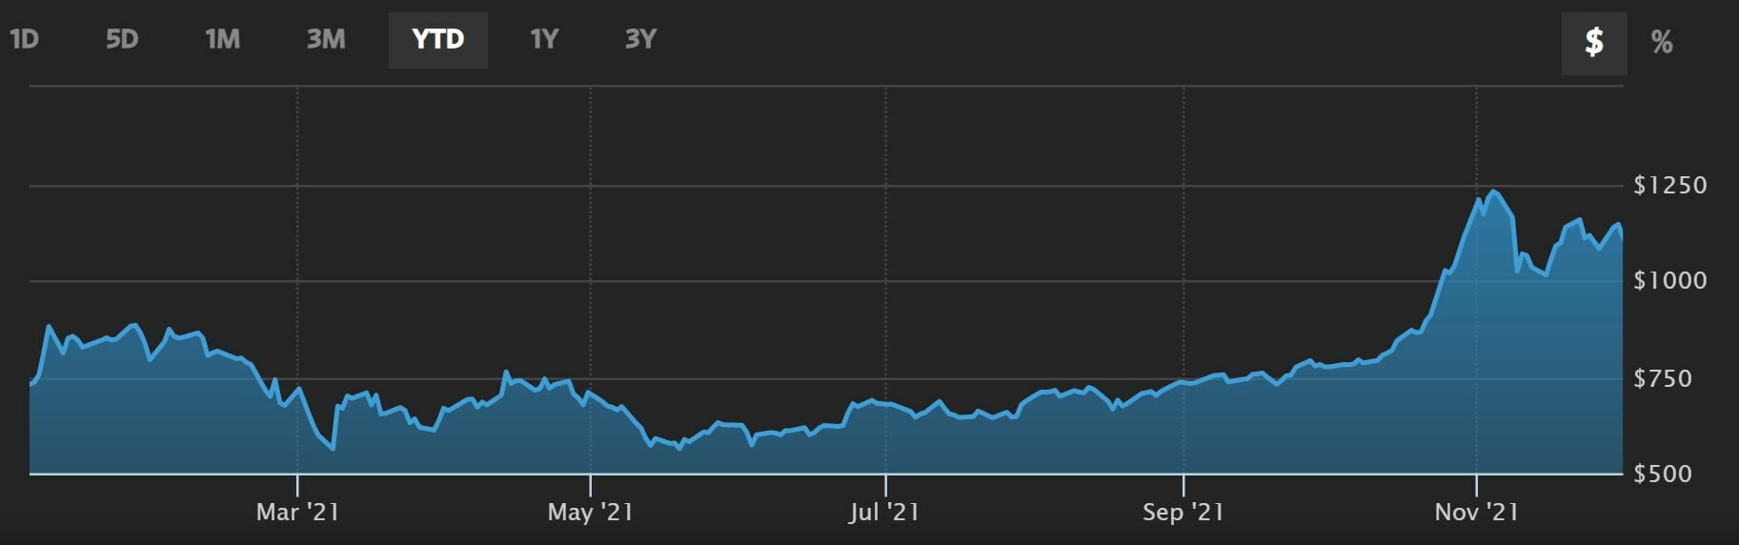Click the $1250 axis label
Image resolution: width=1739 pixels, height=545 pixels.
pyautogui.click(x=1670, y=185)
